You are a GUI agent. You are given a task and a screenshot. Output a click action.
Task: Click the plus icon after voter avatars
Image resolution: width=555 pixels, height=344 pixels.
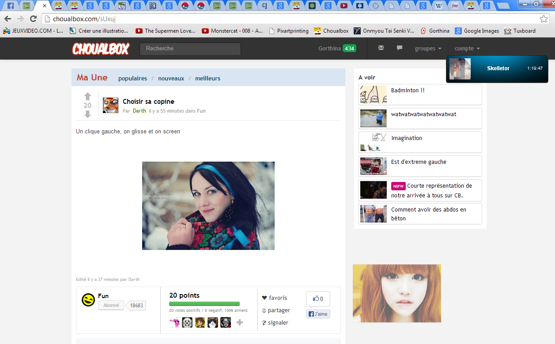[x=240, y=323]
